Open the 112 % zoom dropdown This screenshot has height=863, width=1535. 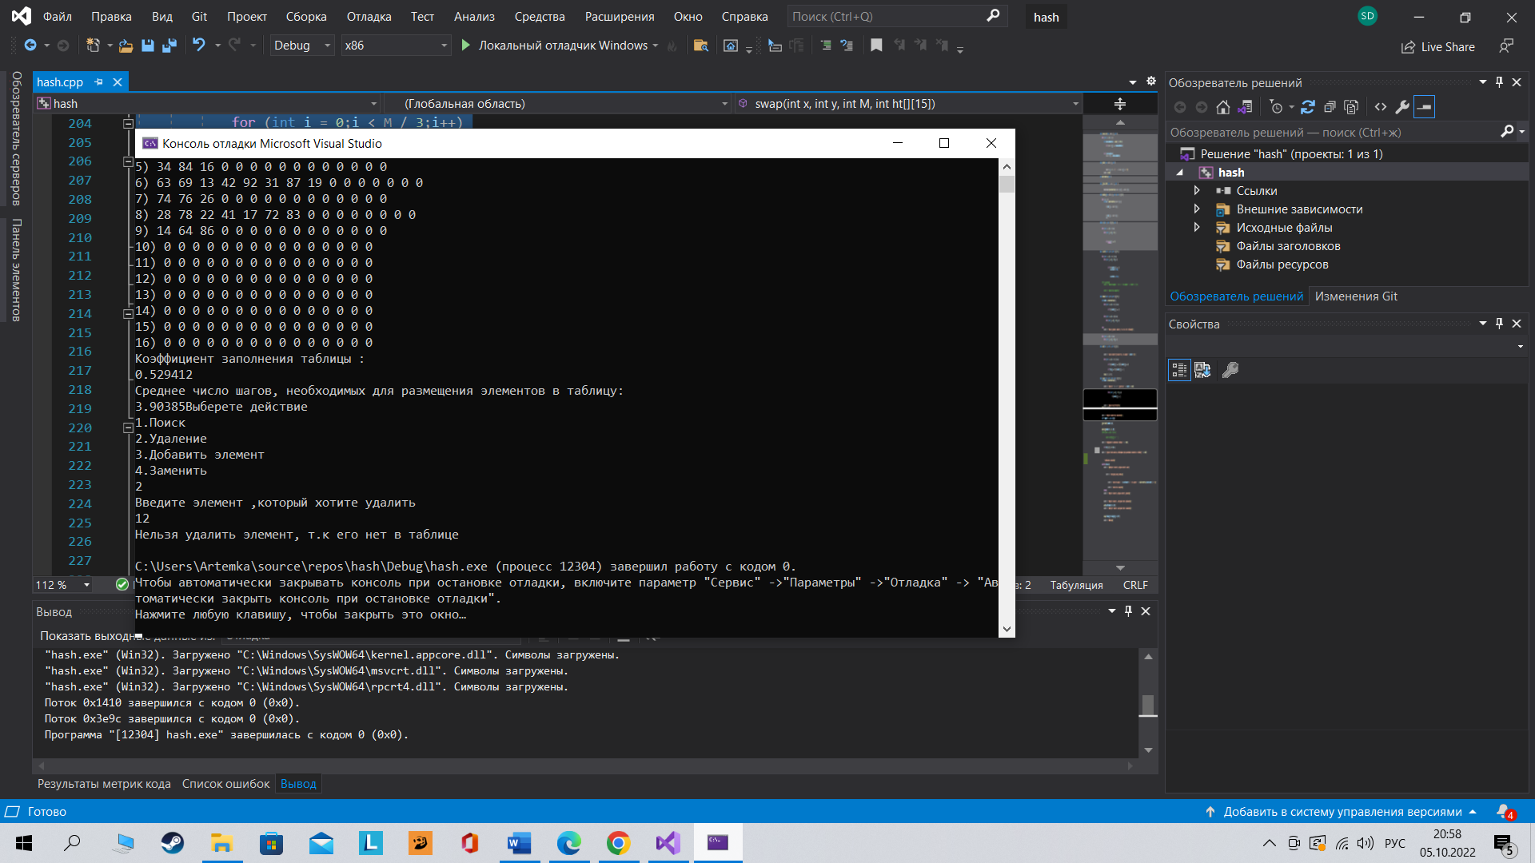[62, 585]
